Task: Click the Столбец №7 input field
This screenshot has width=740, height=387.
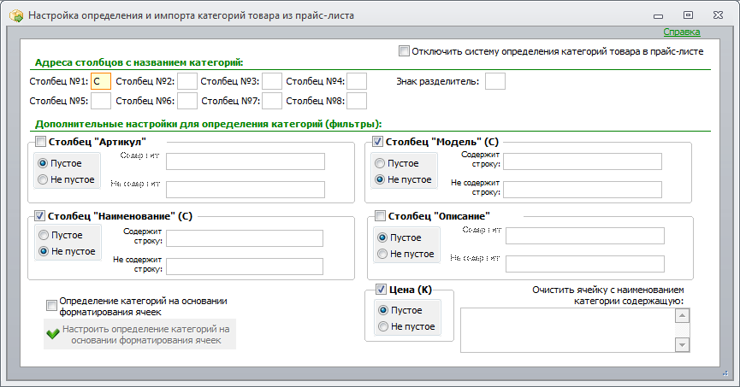Action: 272,101
